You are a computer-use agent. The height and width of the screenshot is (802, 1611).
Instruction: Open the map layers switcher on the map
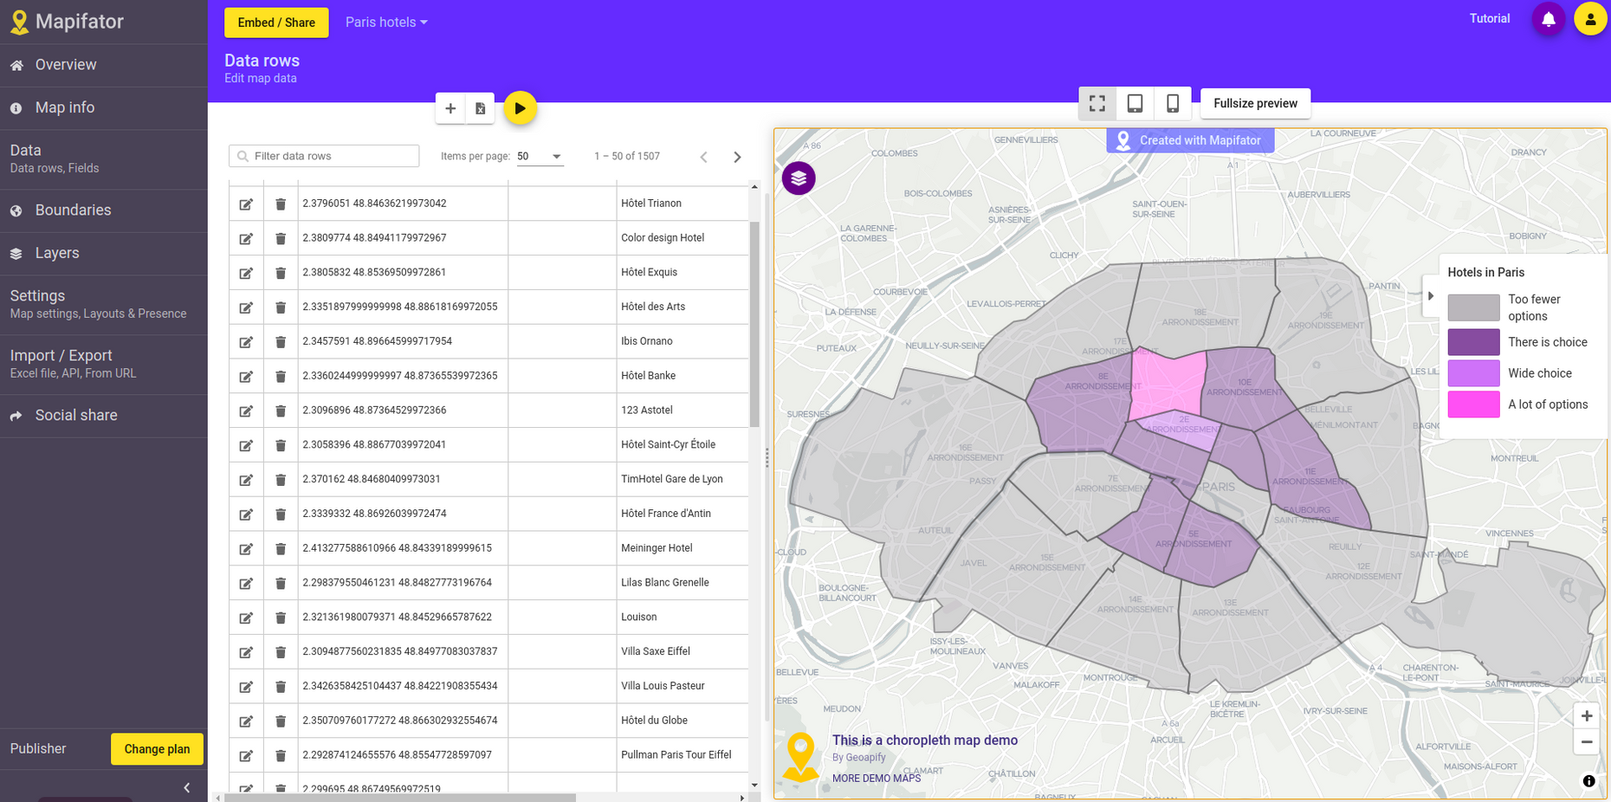(x=799, y=178)
